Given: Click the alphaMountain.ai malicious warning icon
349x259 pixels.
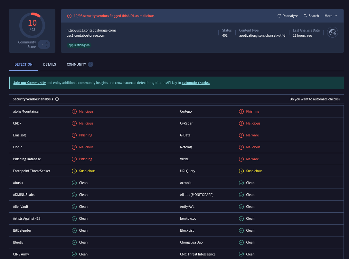Looking at the screenshot, I should 74,111.
